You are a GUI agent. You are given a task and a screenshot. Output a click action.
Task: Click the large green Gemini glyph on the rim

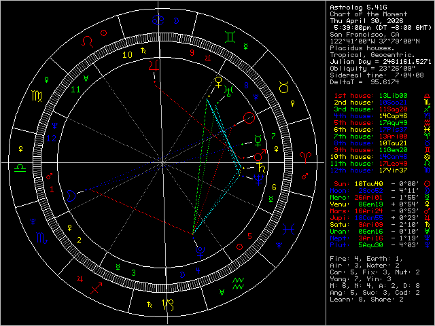coord(230,37)
